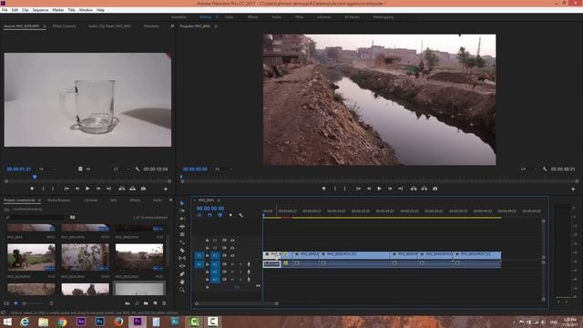This screenshot has height=328, width=583.
Task: Switch to Media Browser tab
Action: (x=58, y=200)
